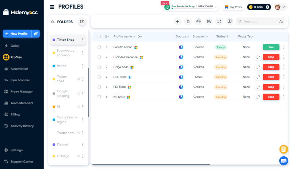Click the screen monitor toolbar icon
The image size is (292, 169).
[x=230, y=21]
